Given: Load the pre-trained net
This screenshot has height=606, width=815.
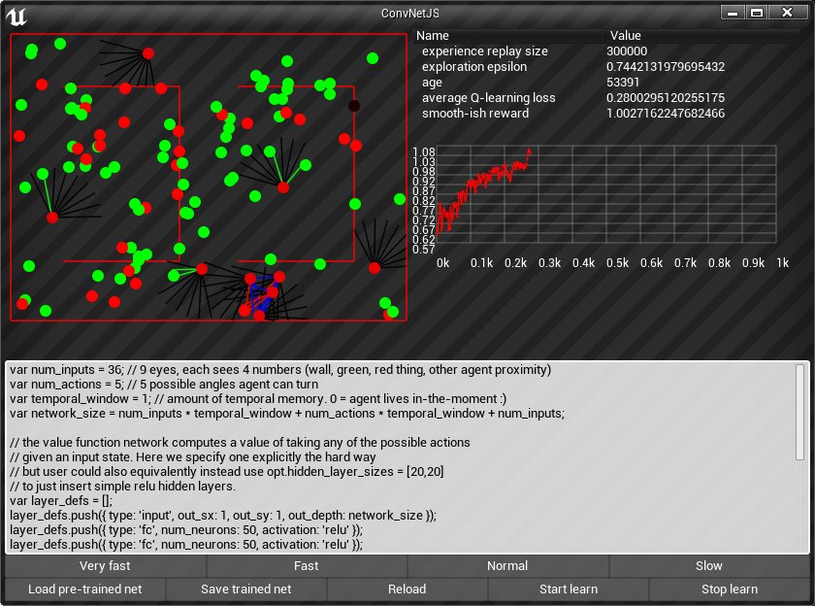Looking at the screenshot, I should tap(84, 589).
